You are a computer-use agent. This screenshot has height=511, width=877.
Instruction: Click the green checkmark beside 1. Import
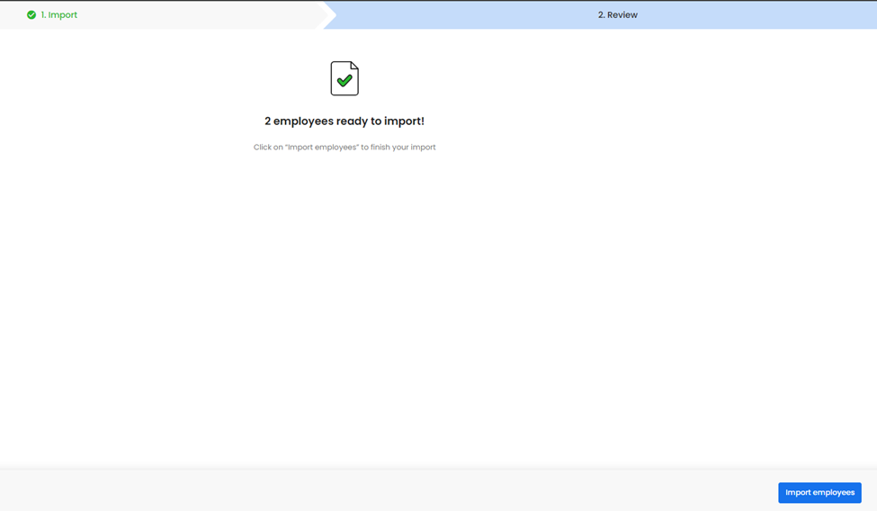pos(31,15)
